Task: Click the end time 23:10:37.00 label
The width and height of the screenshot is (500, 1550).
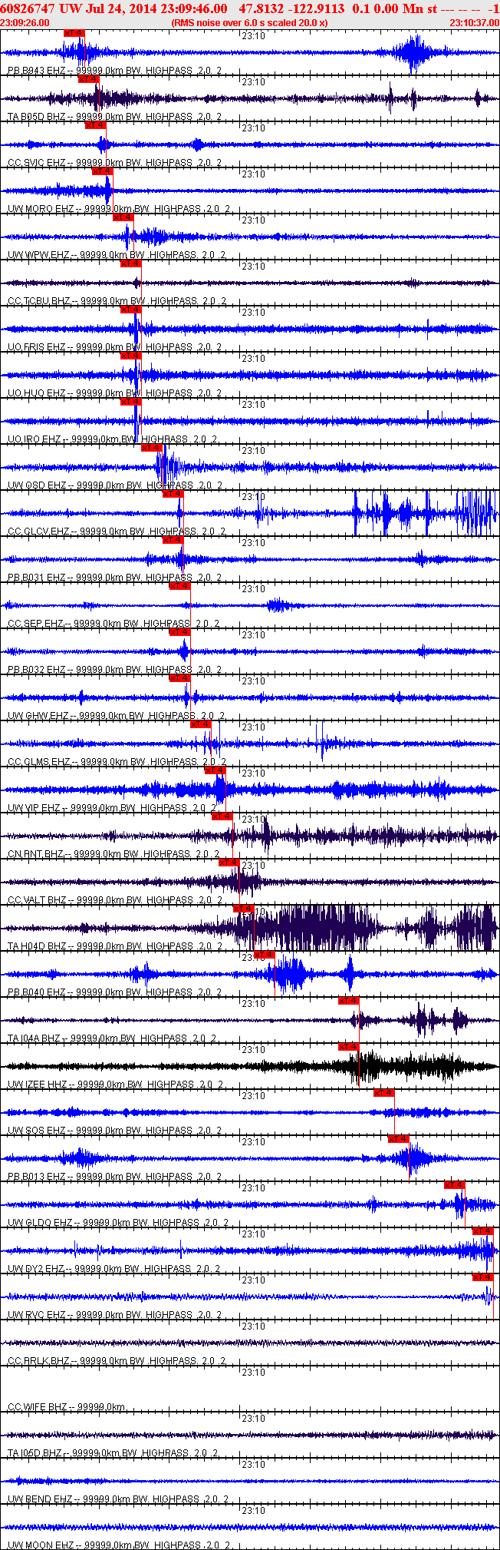Action: click(x=474, y=22)
